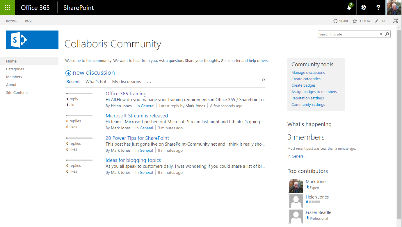Open the settings gear menu
This screenshot has width=402, height=227.
tap(364, 8)
